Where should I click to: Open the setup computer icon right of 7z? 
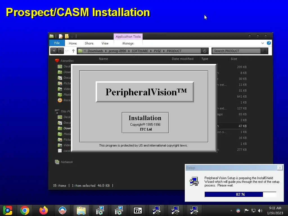pyautogui.click(x=156, y=210)
